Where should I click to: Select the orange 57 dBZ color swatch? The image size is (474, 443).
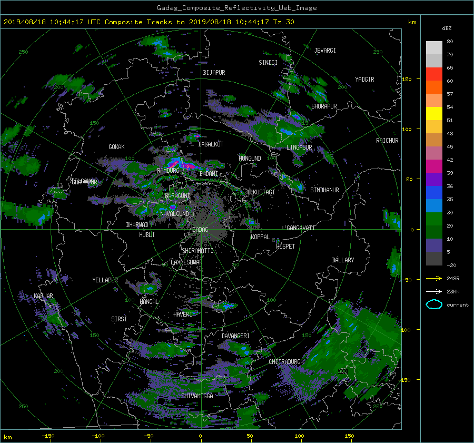434,87
